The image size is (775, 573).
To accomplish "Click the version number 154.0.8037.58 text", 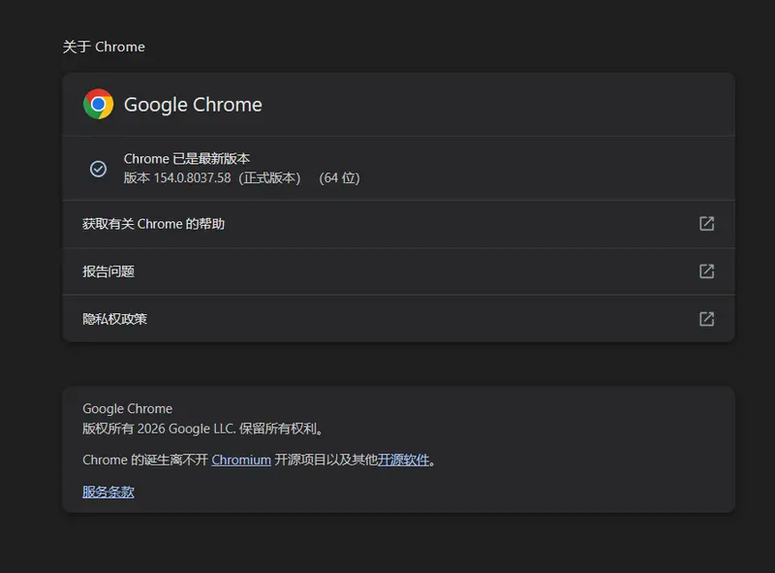I will (x=192, y=178).
